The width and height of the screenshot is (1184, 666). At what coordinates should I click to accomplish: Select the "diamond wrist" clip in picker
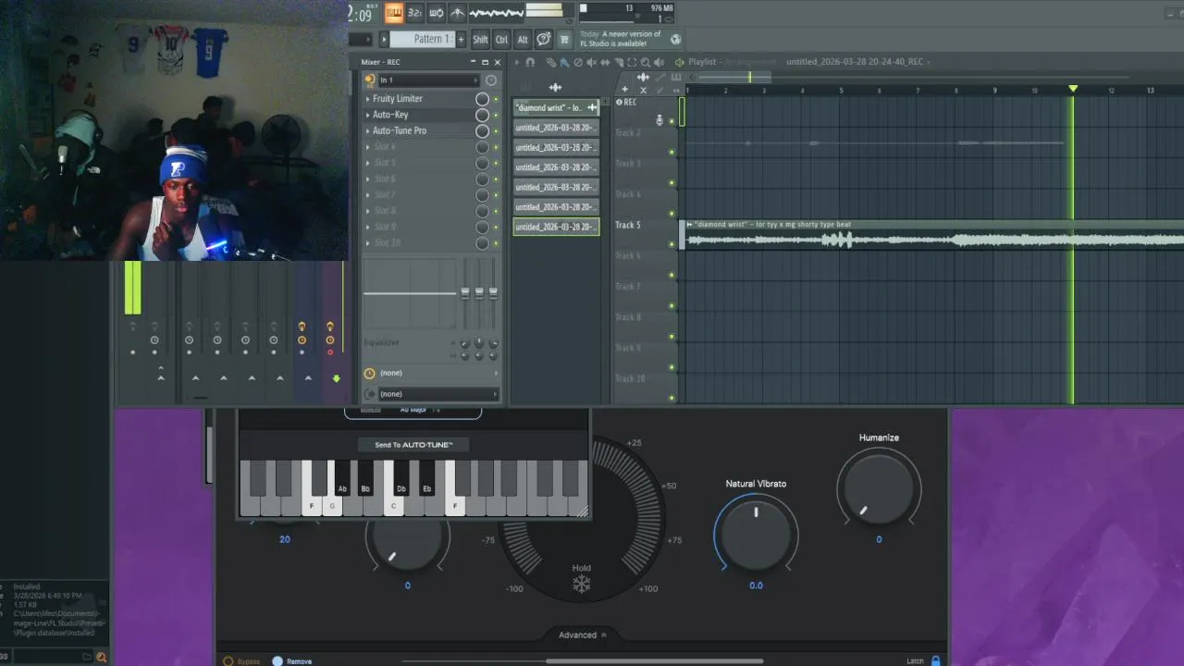556,108
